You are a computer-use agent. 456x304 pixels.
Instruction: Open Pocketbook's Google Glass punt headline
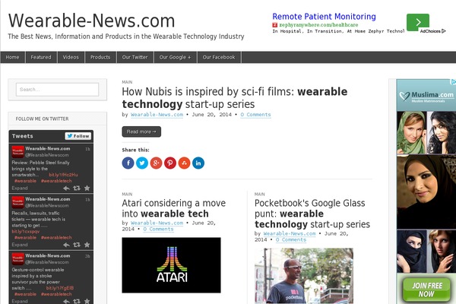point(312,214)
